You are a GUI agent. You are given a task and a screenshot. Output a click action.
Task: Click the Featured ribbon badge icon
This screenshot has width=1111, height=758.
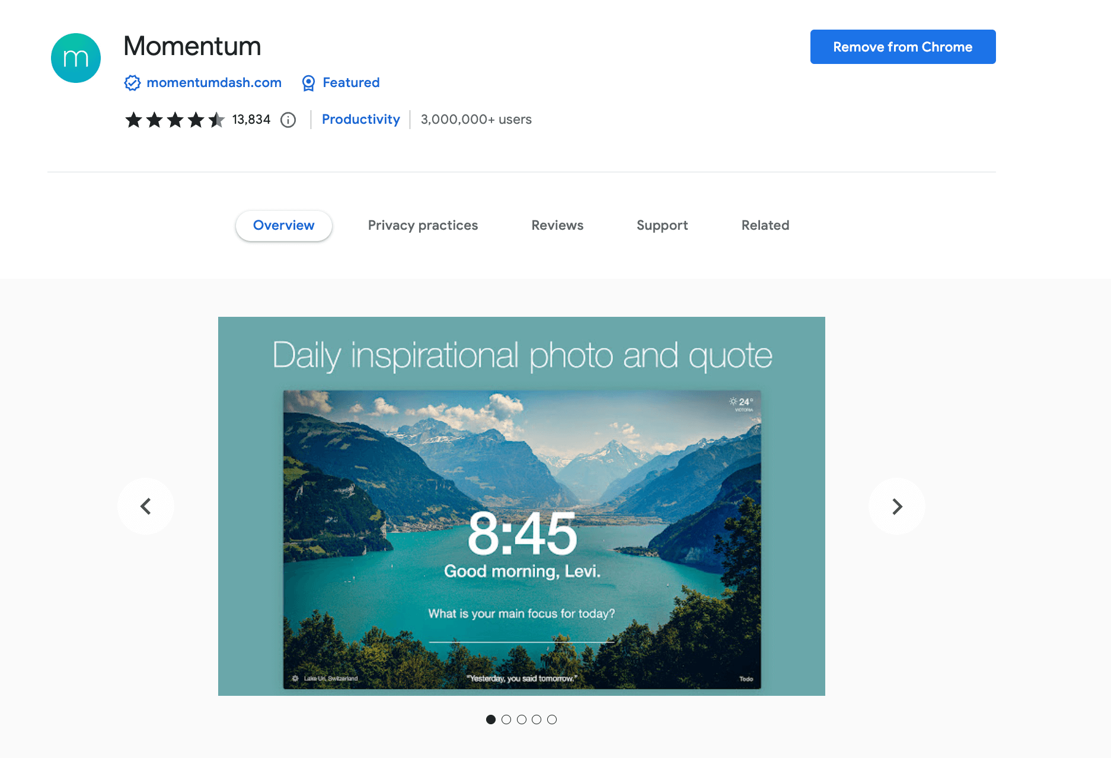(308, 83)
